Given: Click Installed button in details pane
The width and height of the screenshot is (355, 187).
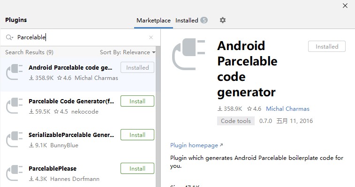Looking at the screenshot, I should pos(327,46).
